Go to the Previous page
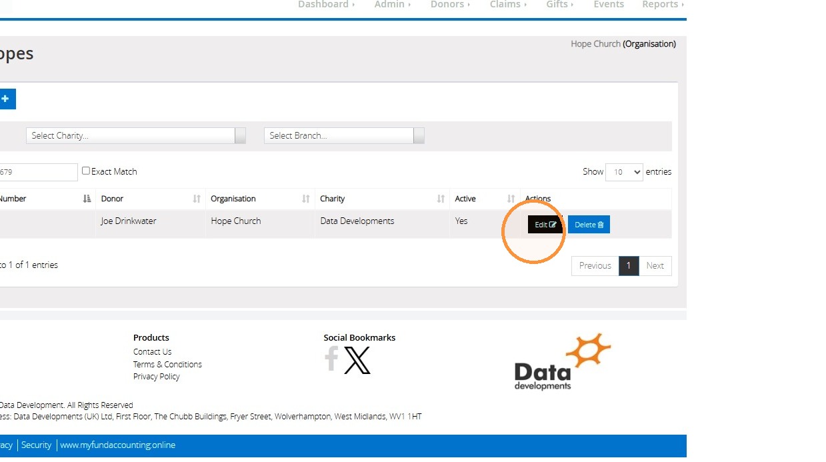The height and width of the screenshot is (462, 826). [x=595, y=265]
